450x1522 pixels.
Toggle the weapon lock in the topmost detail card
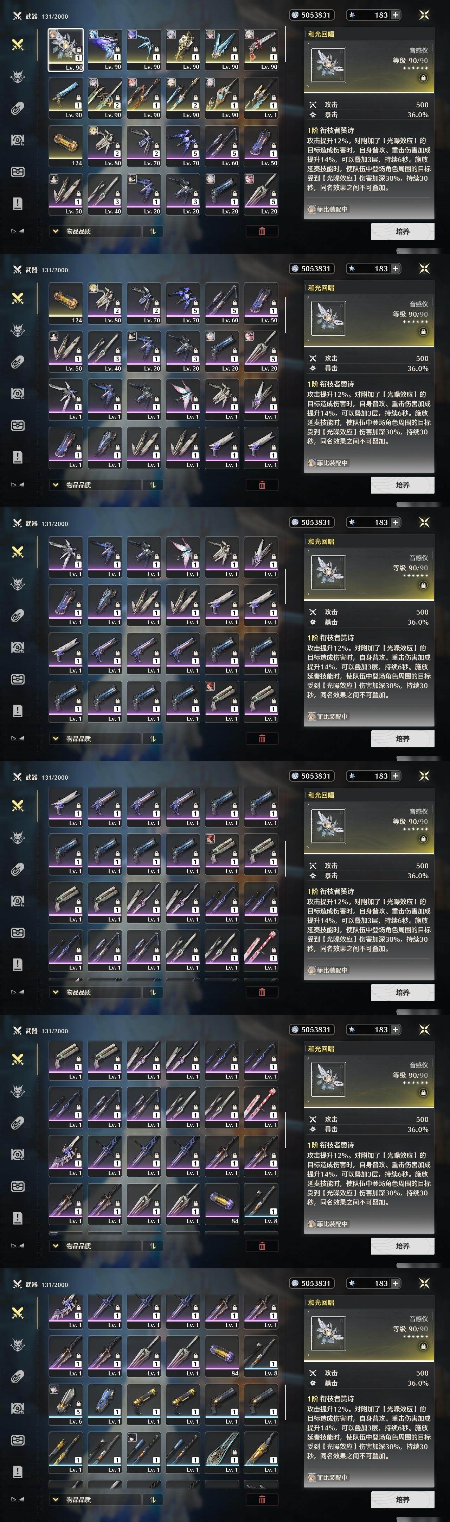[423, 78]
